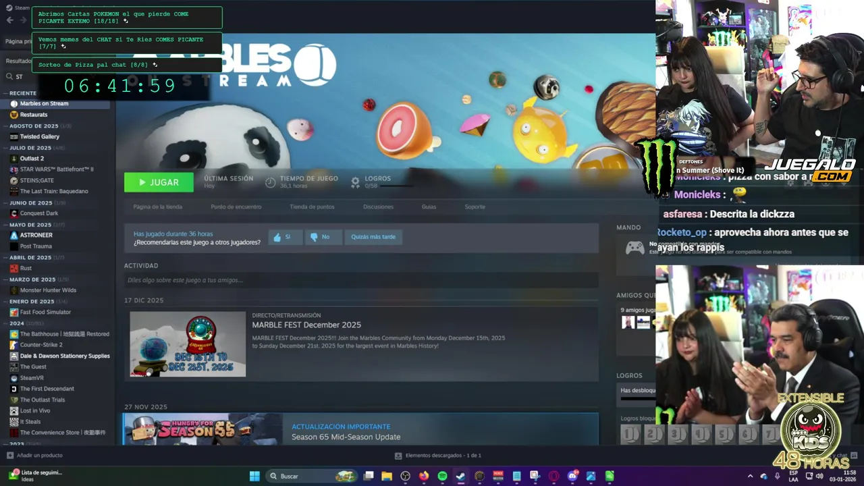Choose Quizás más tarde for the review prompt
Image resolution: width=864 pixels, height=486 pixels.
coord(373,237)
